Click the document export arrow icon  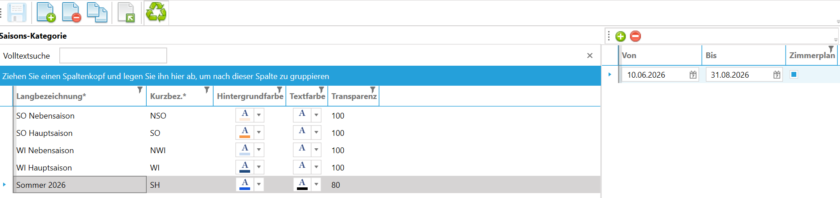(126, 12)
